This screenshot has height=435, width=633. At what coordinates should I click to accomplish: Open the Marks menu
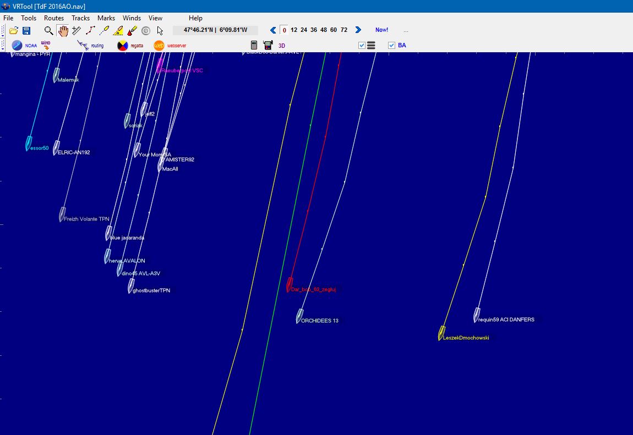coord(106,18)
